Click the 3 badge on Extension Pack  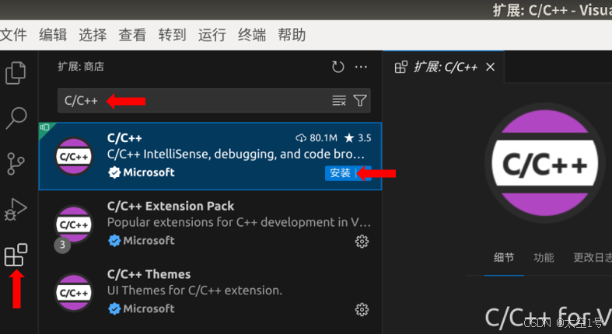tap(62, 245)
